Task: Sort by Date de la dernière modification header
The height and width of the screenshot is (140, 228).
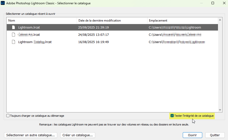Action: 112,21
